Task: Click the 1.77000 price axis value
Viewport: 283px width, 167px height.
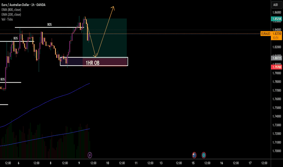Action: pos(277,90)
